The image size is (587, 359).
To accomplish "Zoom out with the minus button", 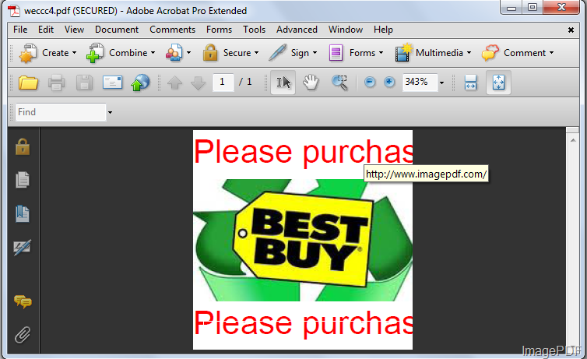I will tap(370, 82).
